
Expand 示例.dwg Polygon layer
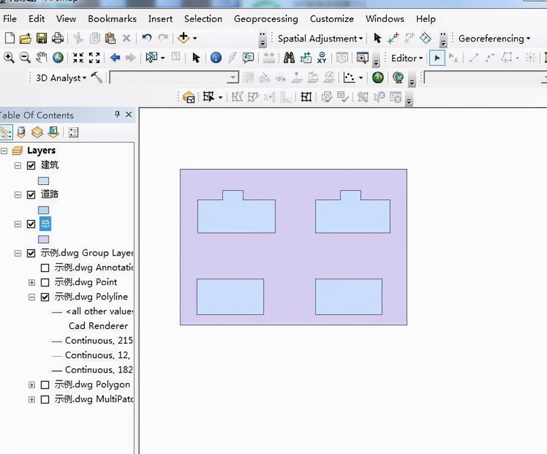[x=32, y=385]
